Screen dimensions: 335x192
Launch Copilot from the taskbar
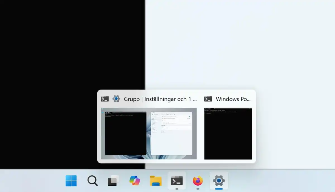135,181
